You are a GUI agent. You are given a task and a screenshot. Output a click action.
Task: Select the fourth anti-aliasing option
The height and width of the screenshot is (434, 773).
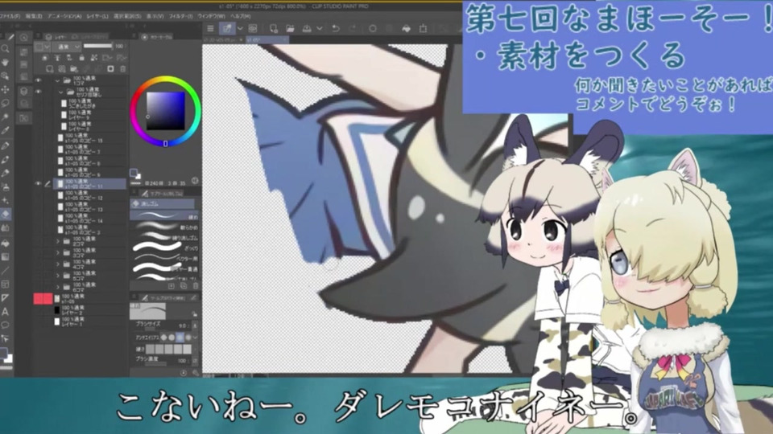(x=188, y=337)
